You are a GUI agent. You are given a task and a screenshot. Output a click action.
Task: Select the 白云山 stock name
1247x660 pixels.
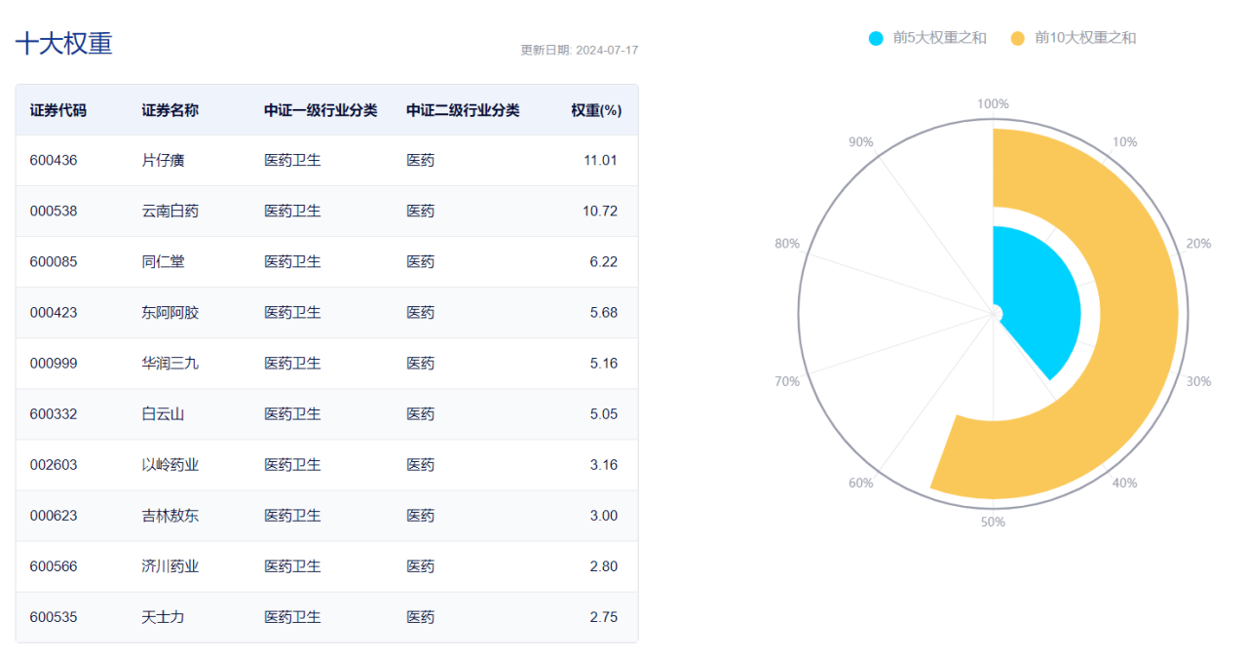click(163, 414)
